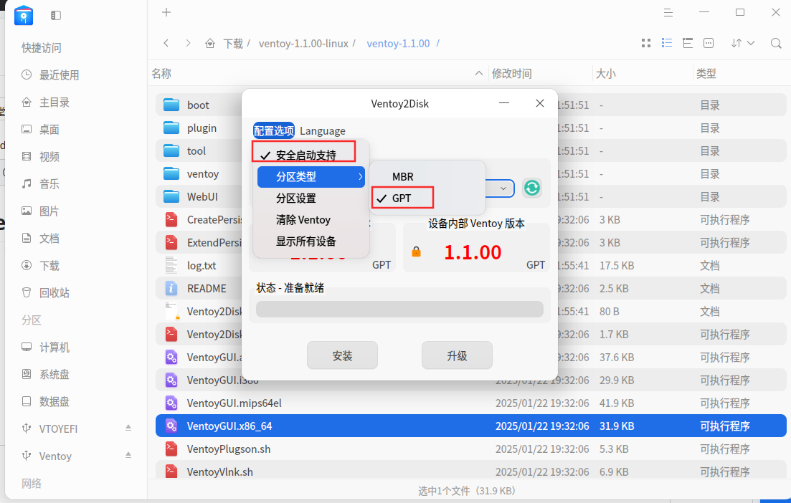
Task: Select the WebUI folder icon
Action: [171, 196]
